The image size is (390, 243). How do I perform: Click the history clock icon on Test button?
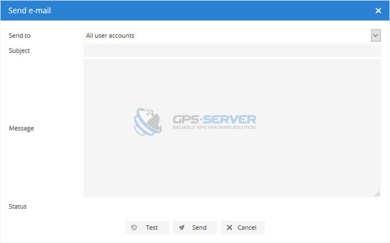[x=134, y=227]
